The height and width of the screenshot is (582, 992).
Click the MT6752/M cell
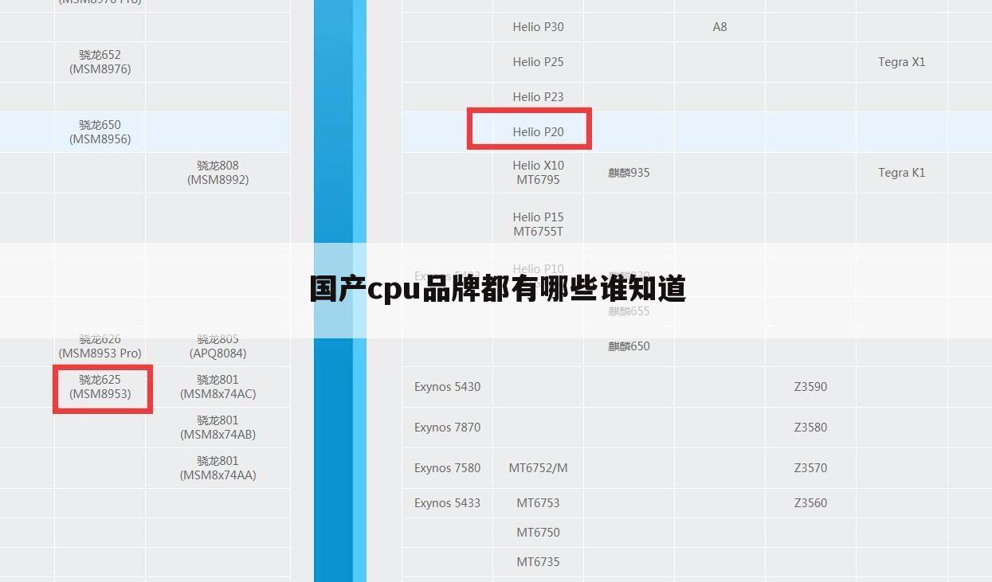[x=538, y=468]
